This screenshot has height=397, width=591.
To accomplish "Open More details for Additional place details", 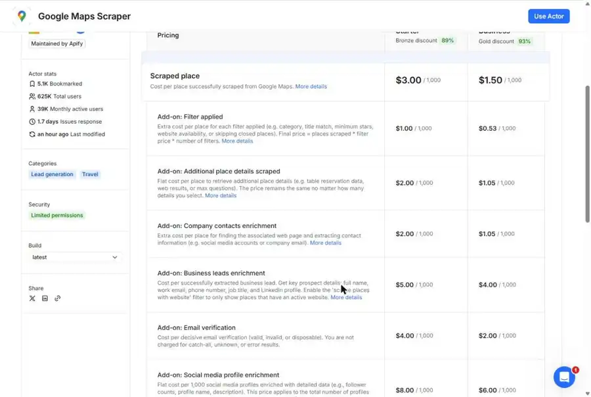I will point(221,195).
